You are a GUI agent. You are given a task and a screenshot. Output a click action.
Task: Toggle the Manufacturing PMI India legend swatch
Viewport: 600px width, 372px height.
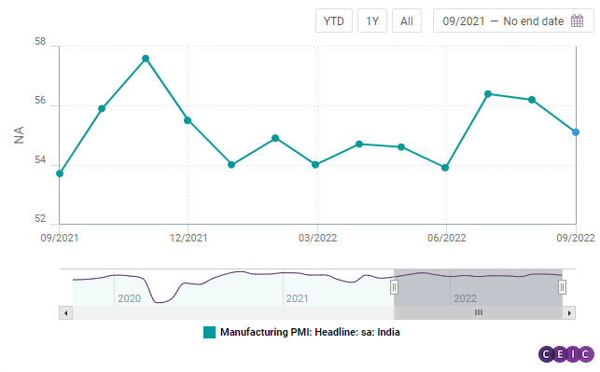209,332
